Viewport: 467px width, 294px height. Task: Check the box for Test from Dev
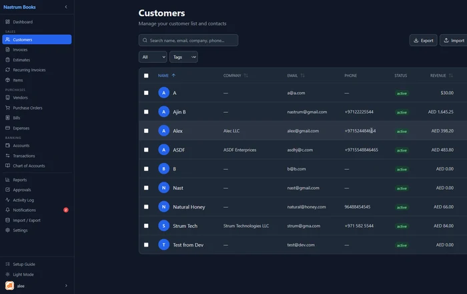(146, 245)
